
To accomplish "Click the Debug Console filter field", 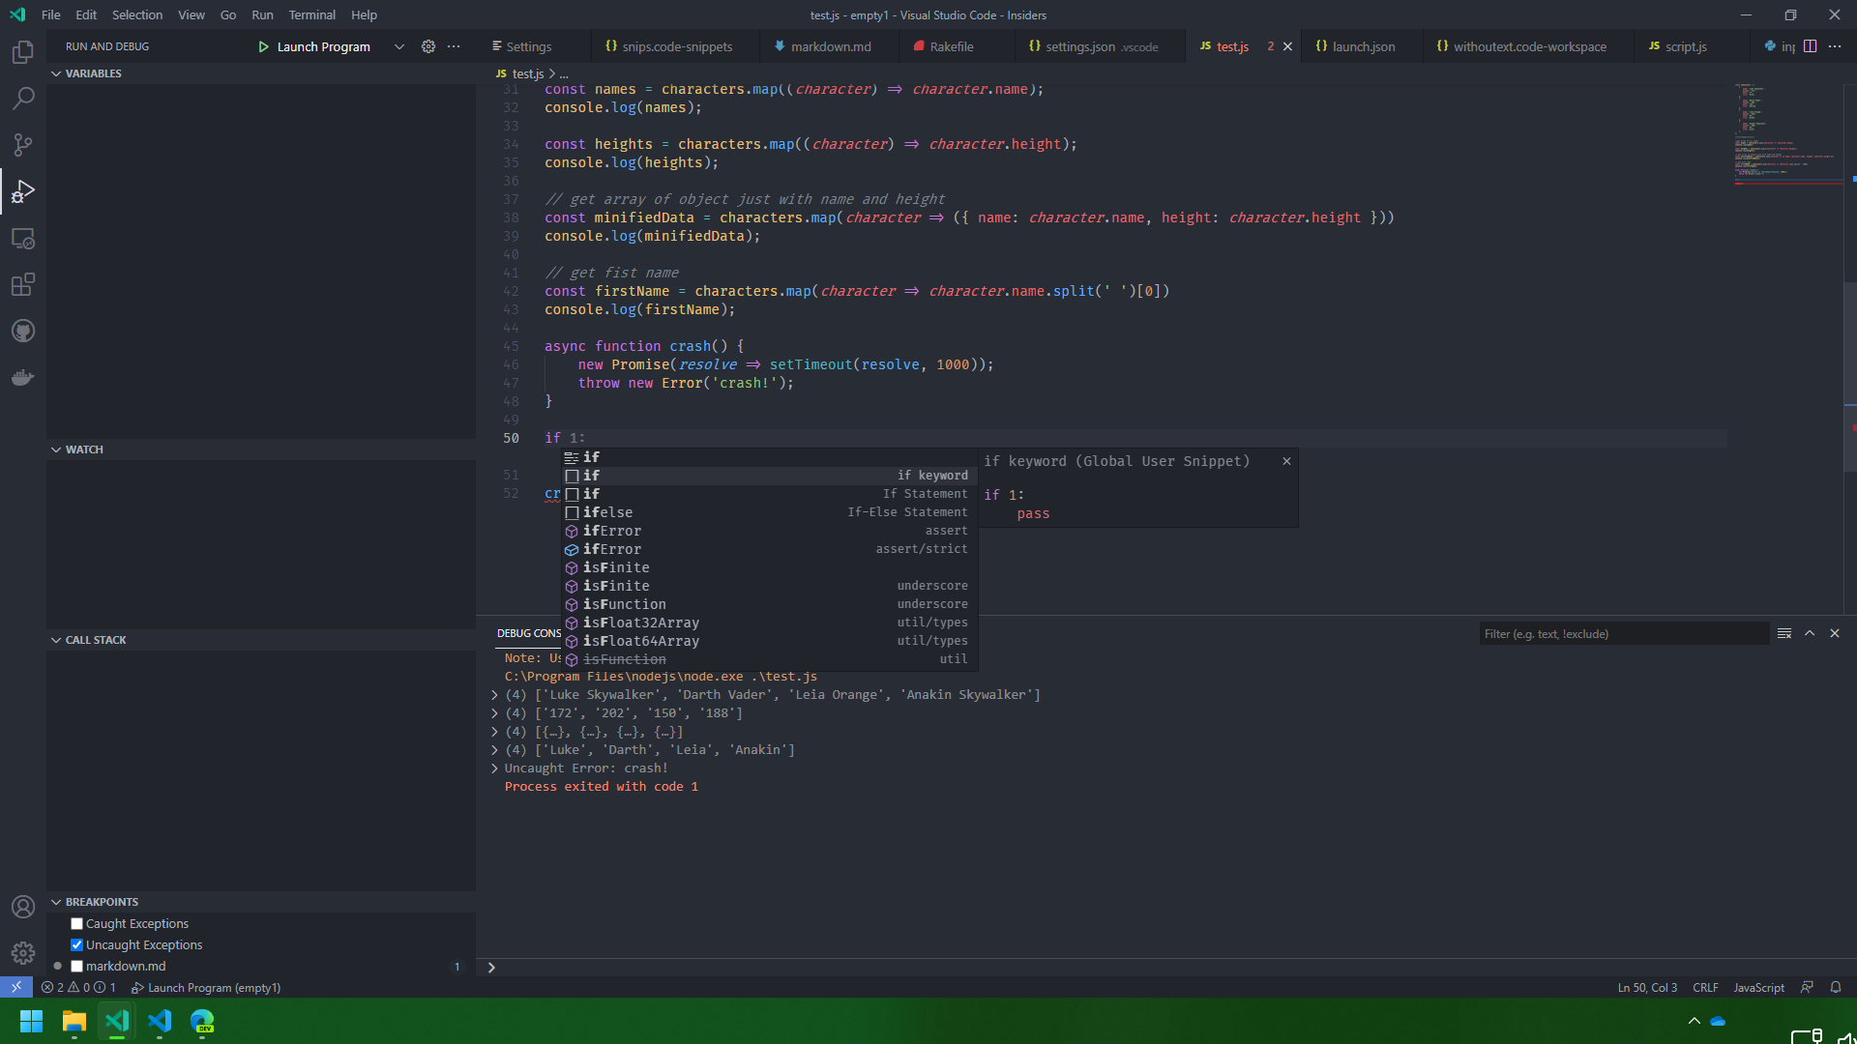I will coord(1623,633).
